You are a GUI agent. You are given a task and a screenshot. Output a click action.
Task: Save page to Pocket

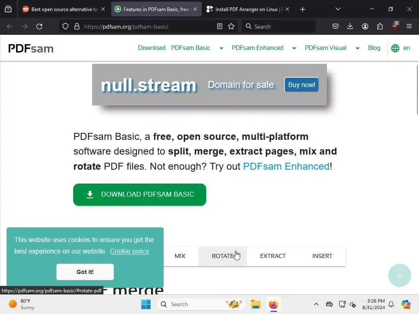coord(336,27)
